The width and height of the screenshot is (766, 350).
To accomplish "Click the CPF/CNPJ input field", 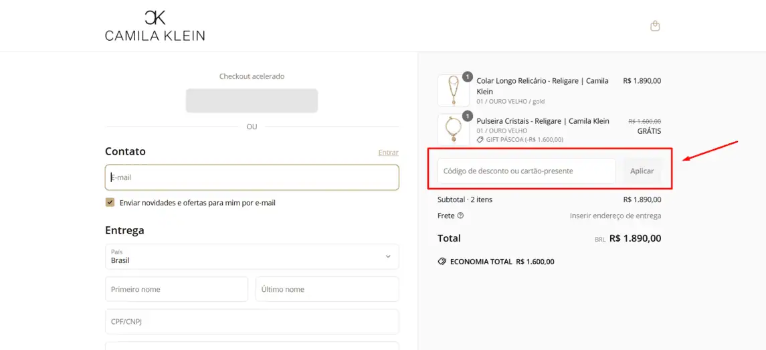I will tap(252, 322).
